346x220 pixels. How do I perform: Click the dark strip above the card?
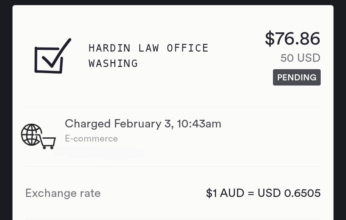tap(173, 3)
